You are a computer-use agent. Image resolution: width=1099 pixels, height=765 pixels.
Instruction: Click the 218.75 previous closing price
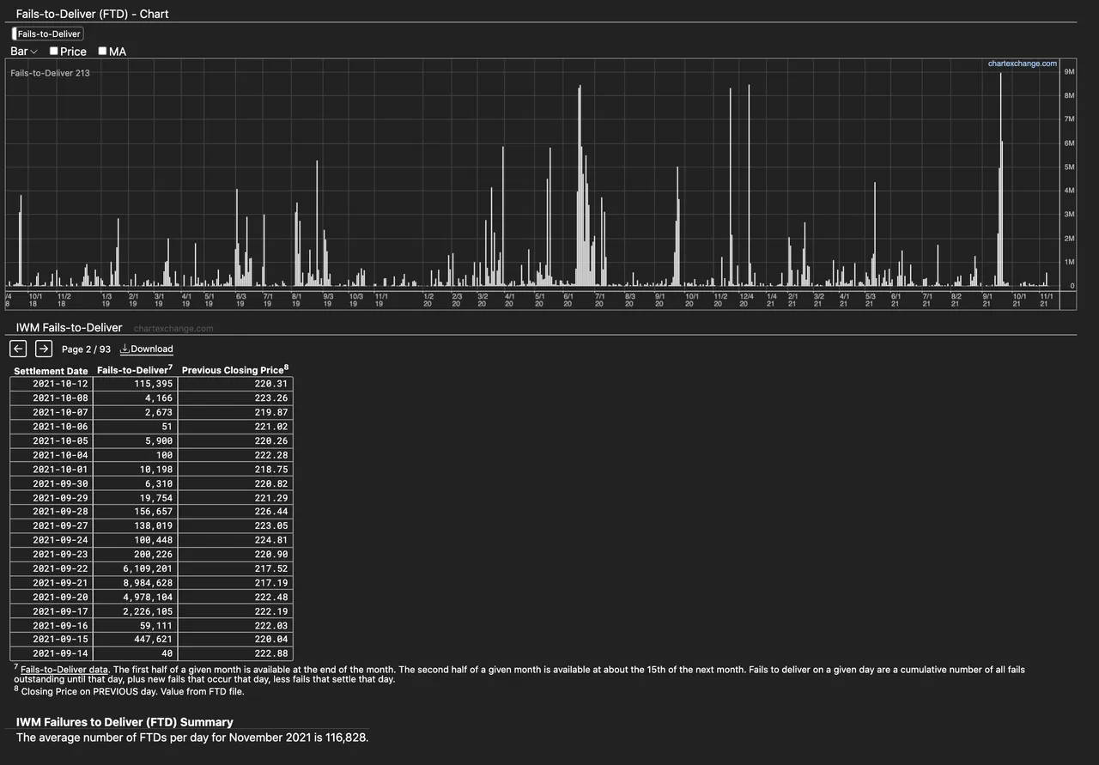(x=271, y=470)
